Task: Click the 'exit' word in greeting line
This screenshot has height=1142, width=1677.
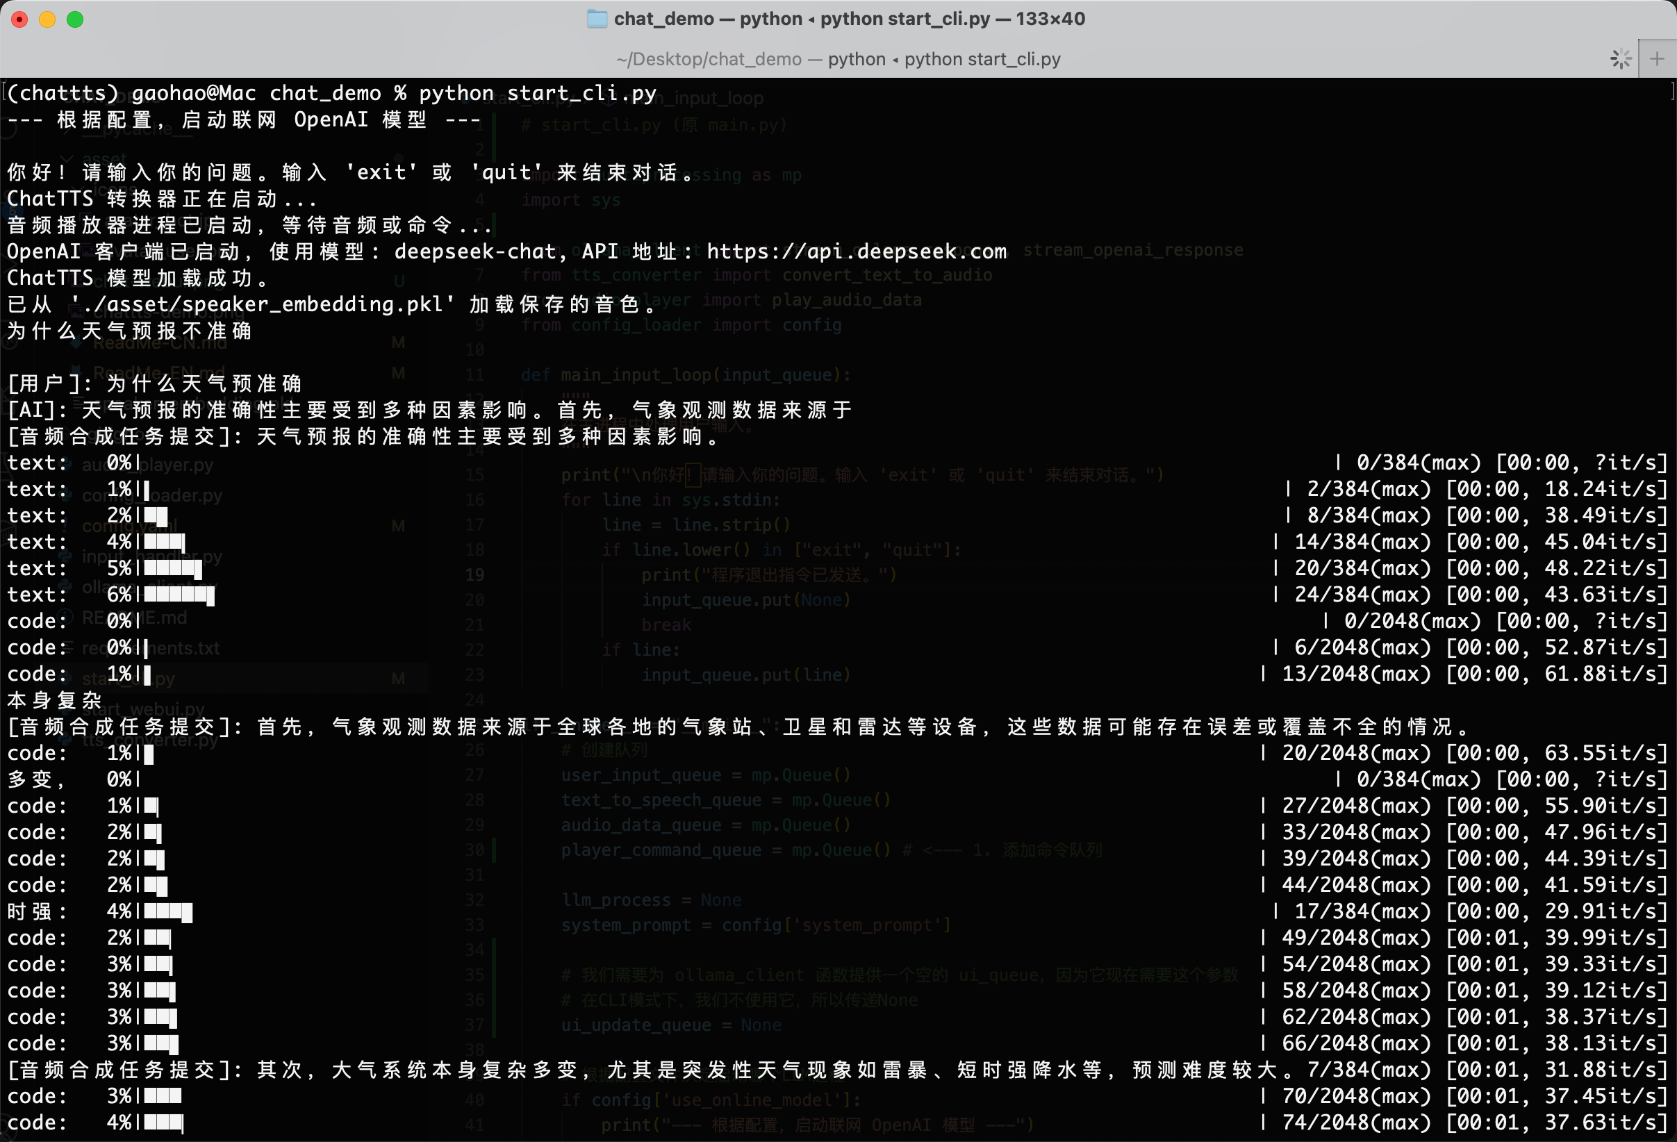Action: click(381, 172)
